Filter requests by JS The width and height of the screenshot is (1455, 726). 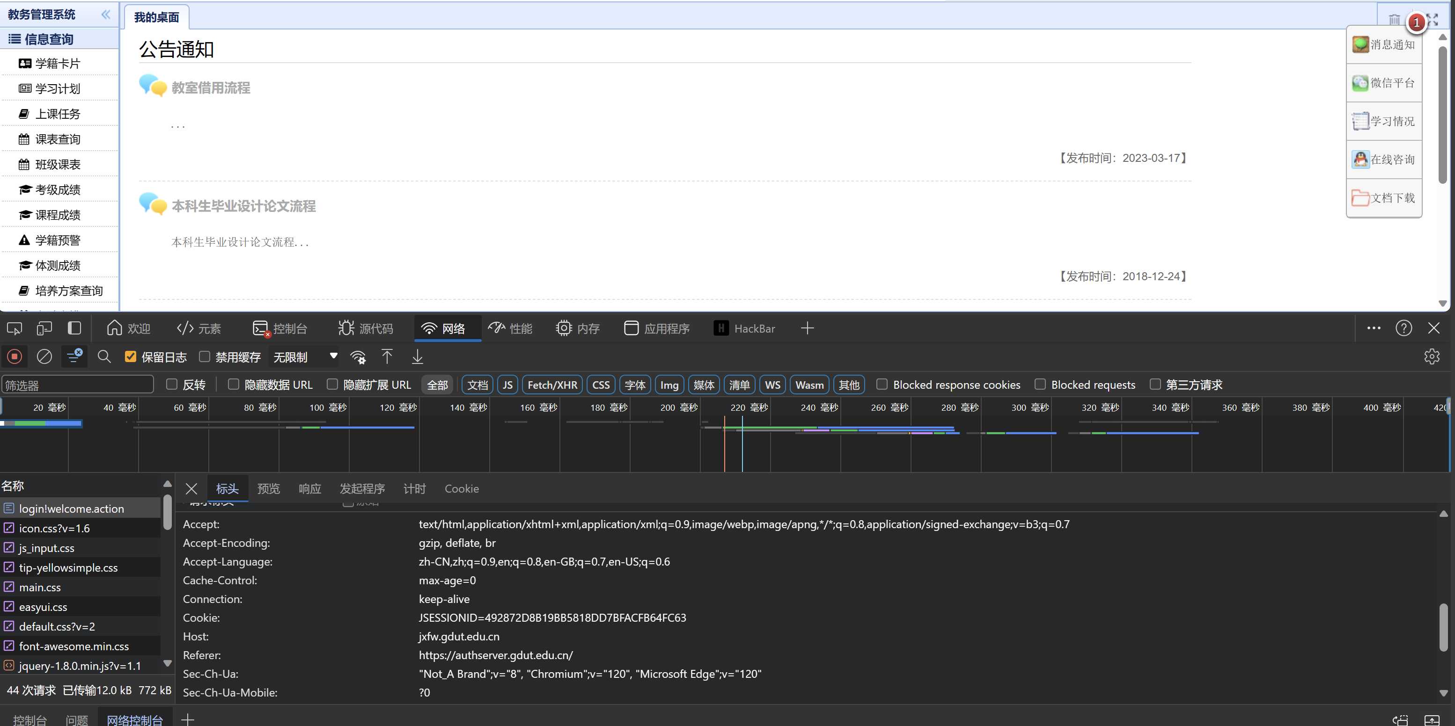[508, 385]
